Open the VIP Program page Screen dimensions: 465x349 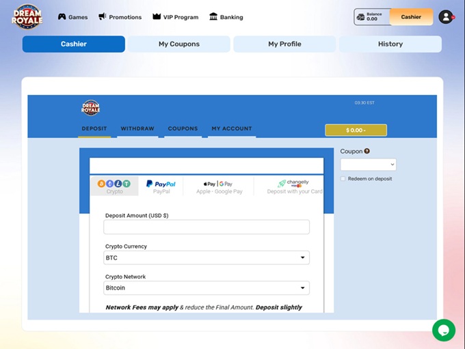click(175, 17)
